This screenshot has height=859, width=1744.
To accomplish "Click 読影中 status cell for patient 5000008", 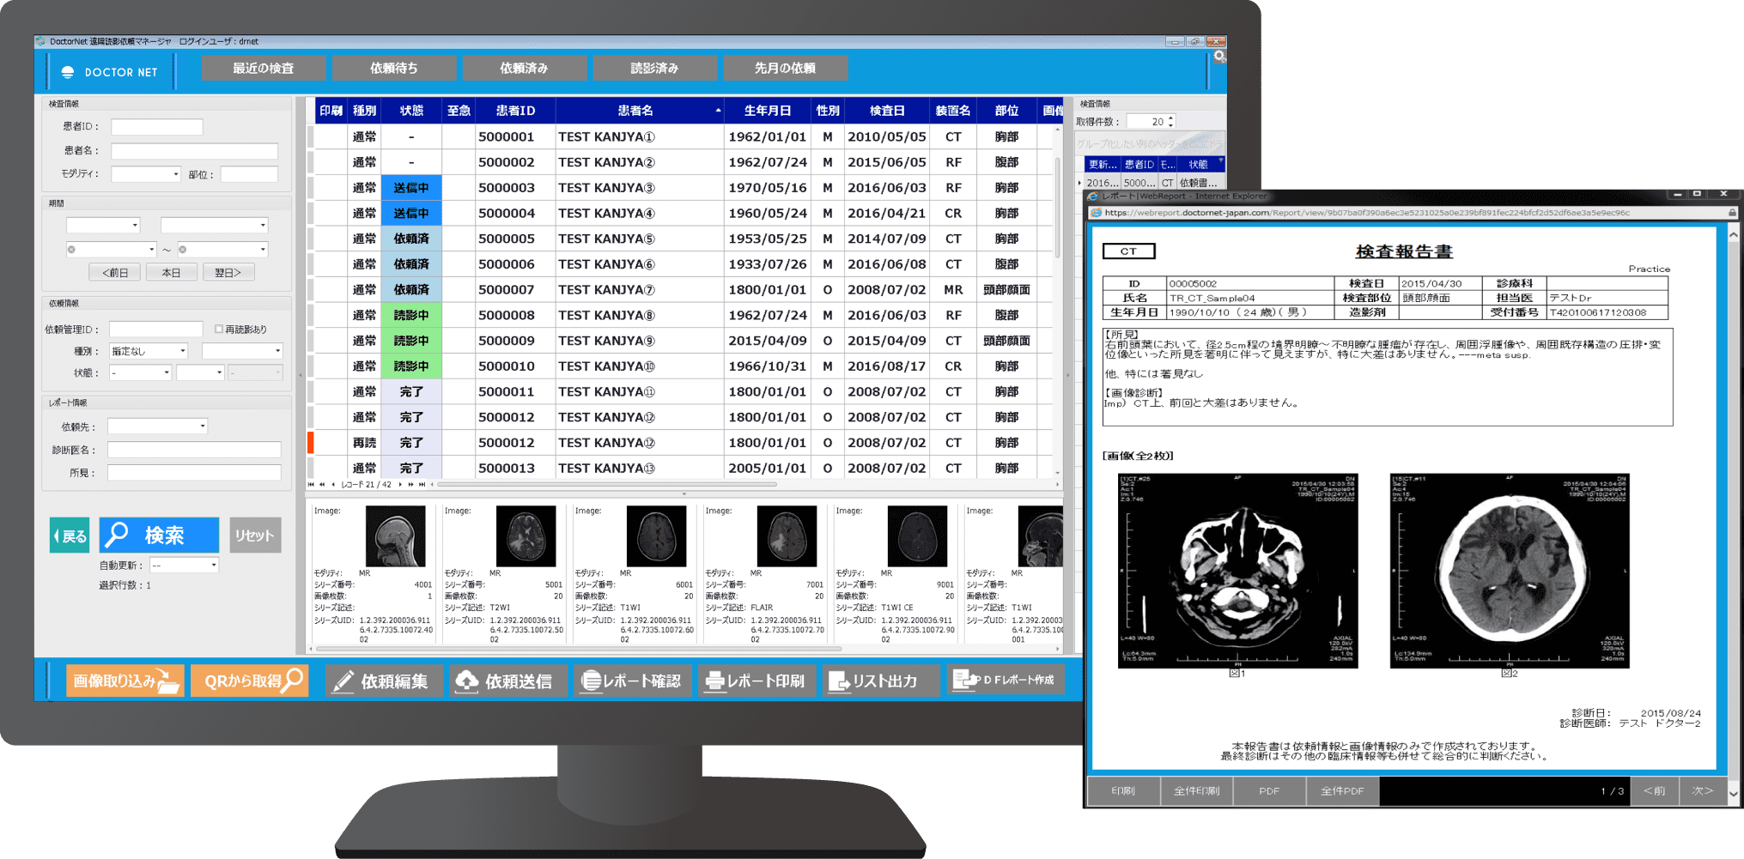I will point(411,315).
